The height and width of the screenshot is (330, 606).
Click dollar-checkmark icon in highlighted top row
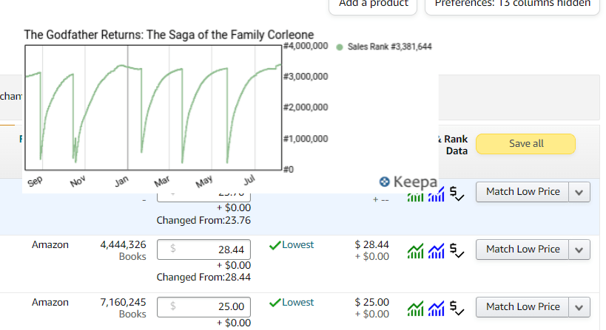(456, 195)
